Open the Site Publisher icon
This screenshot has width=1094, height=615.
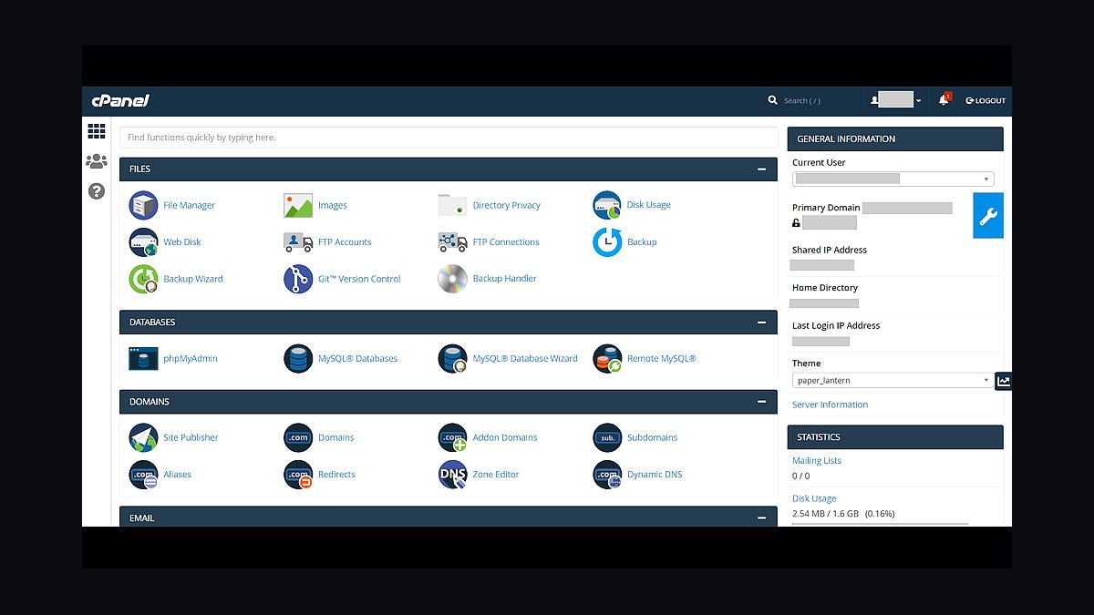[x=143, y=437]
